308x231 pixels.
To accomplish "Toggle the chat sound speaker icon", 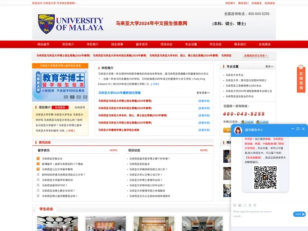I will pyautogui.click(x=255, y=205).
